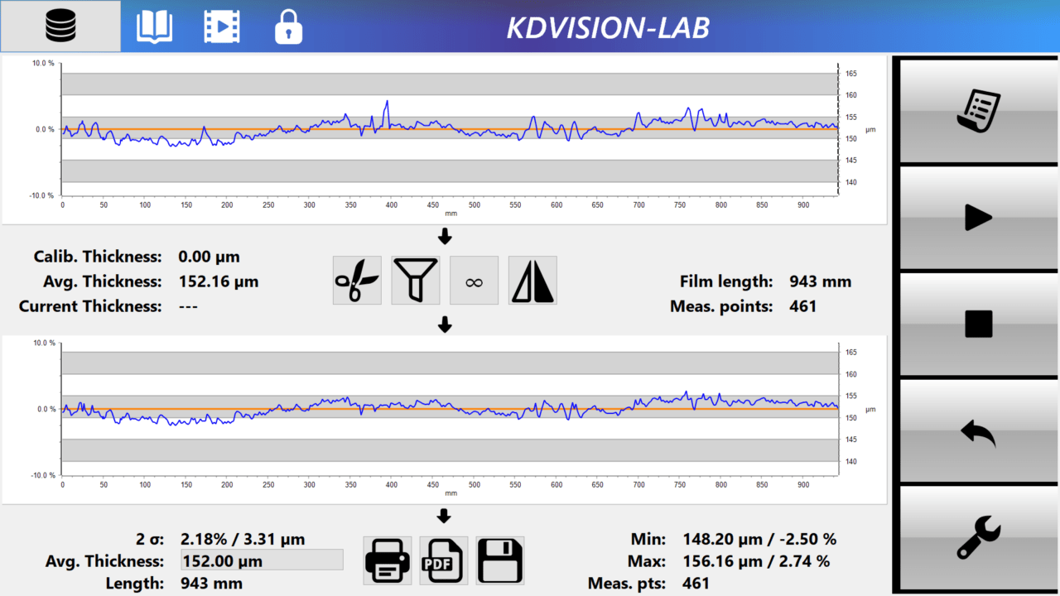Viewport: 1060px width, 596px height.
Task: Unlock the interface using the padlock icon
Action: [287, 26]
